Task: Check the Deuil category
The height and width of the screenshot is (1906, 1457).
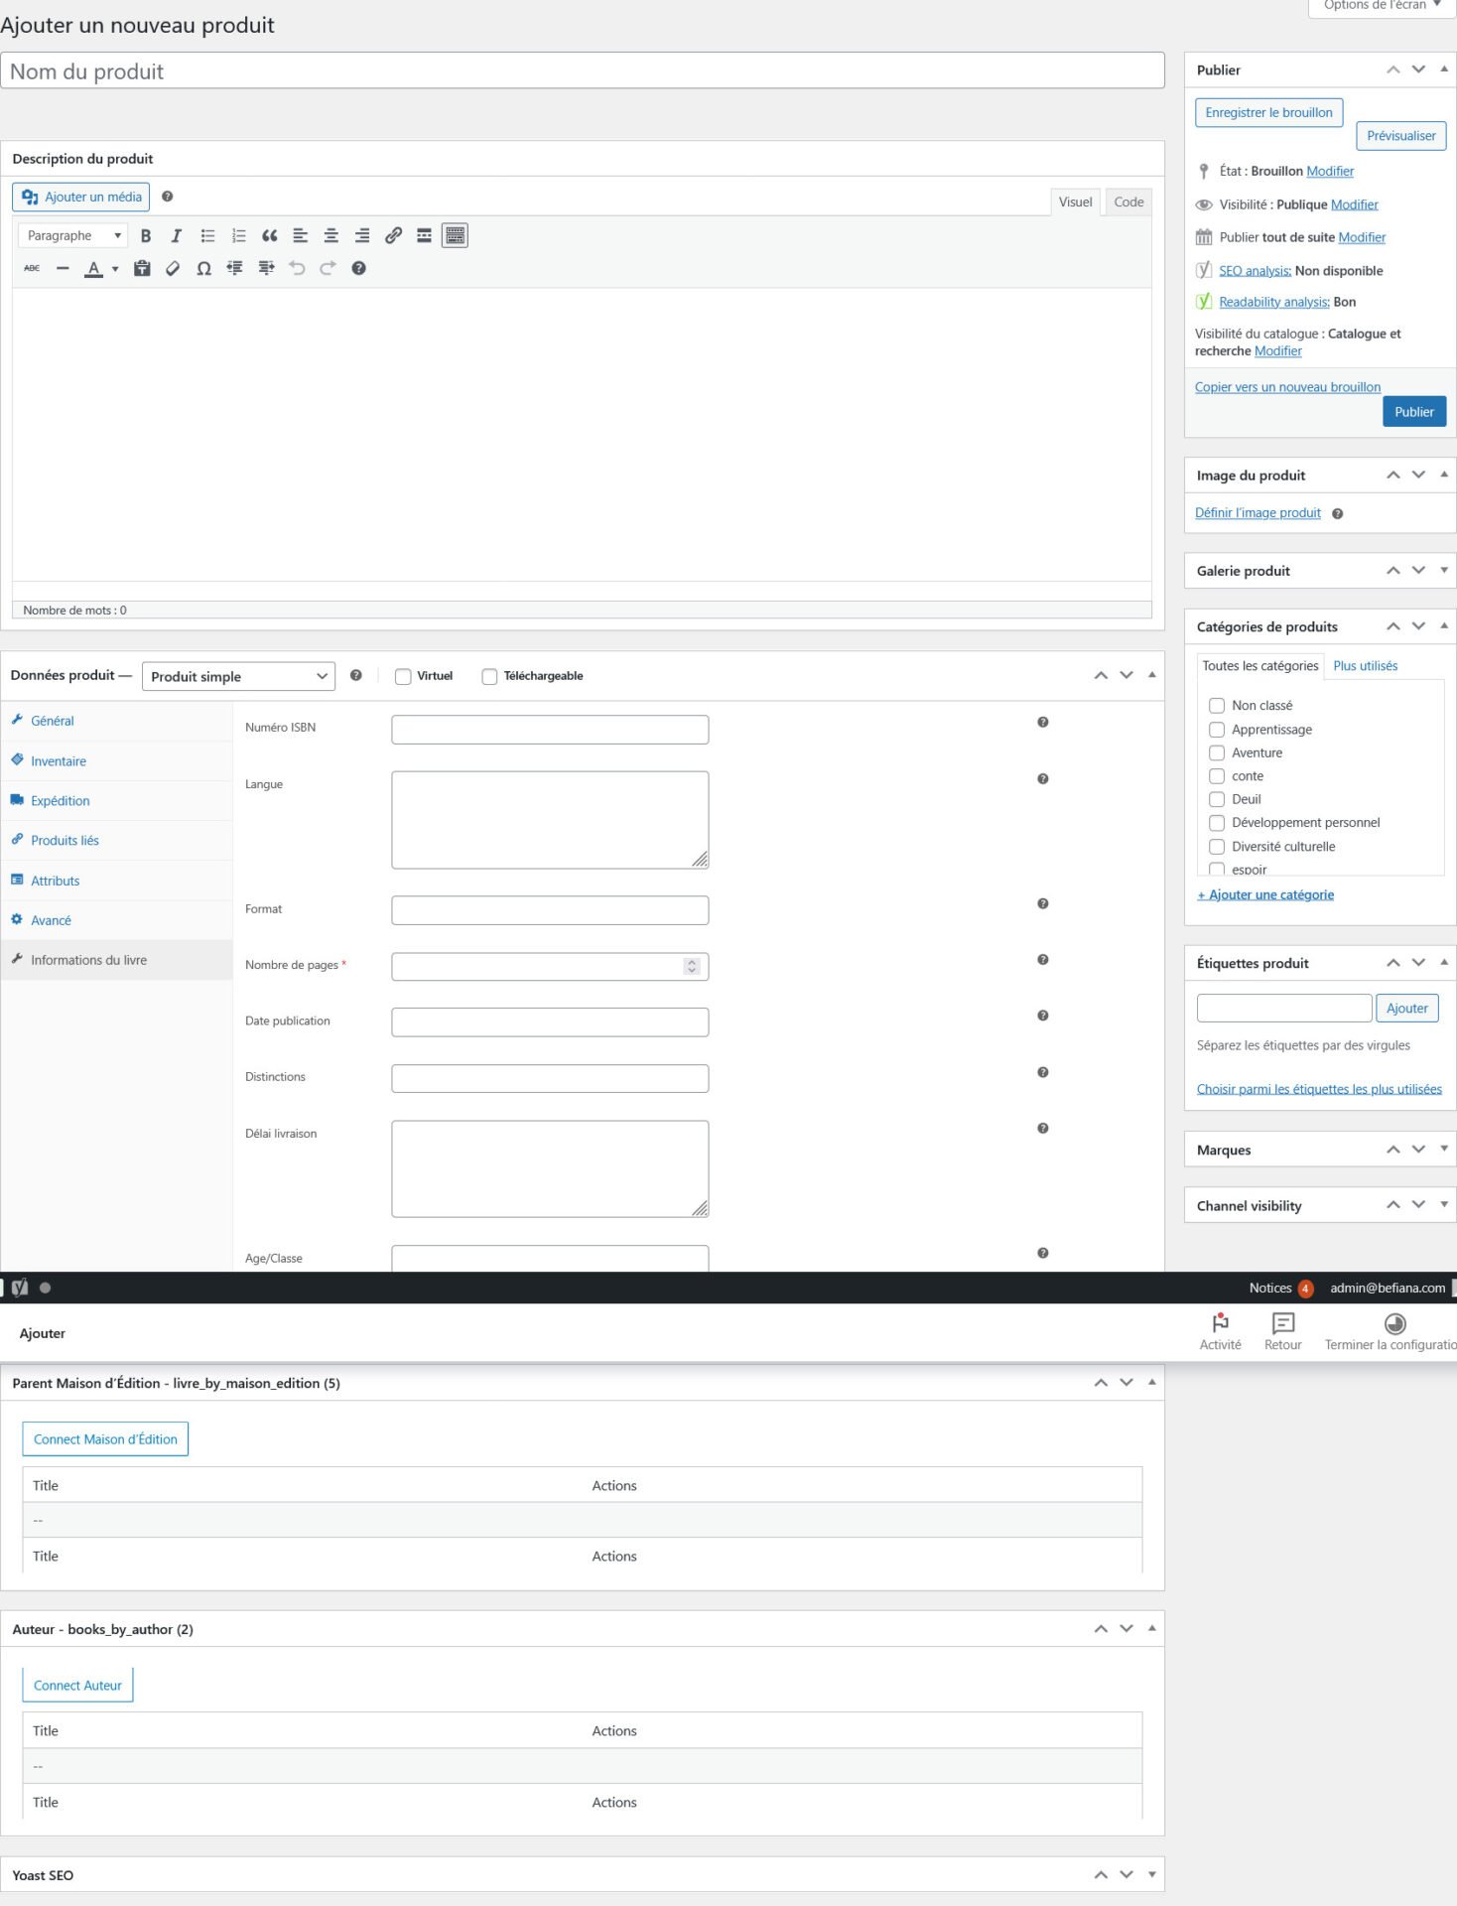Action: pyautogui.click(x=1217, y=799)
